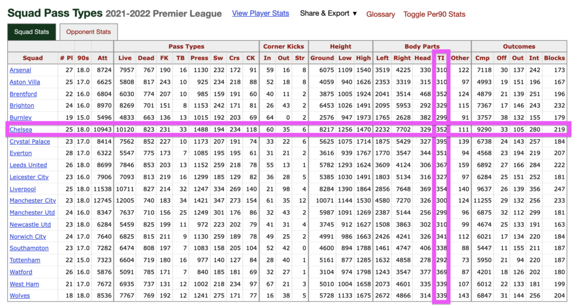The height and width of the screenshot is (307, 574).
Task: Open the Watford squad link
Action: pyautogui.click(x=21, y=272)
